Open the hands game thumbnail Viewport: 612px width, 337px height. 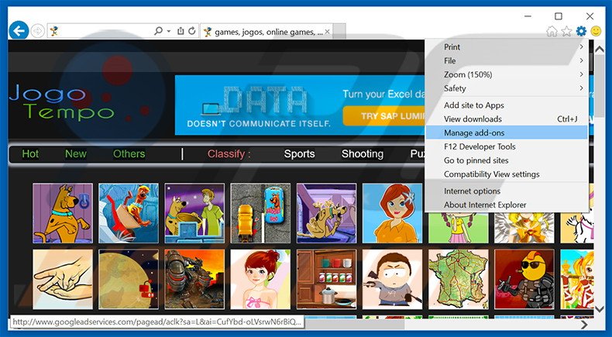63,279
